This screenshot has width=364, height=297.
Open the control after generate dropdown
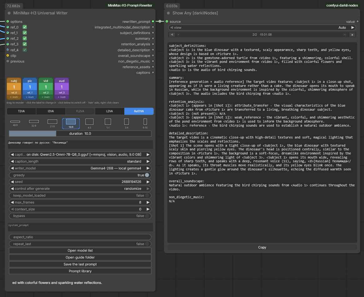pos(80,189)
